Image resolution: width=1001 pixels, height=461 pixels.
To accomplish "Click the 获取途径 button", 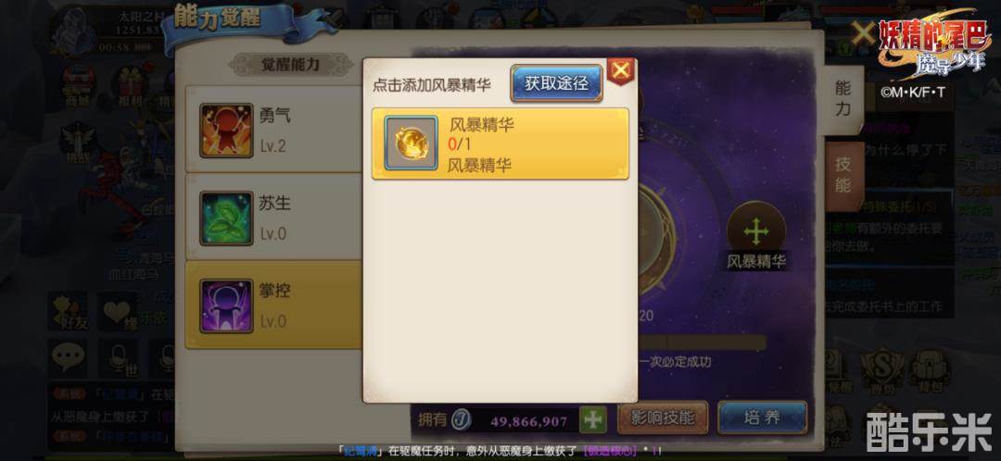I will [556, 83].
